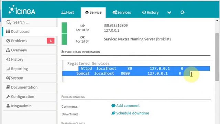
Task: Click the tomcat localhost 8080 row
Action: (129, 73)
